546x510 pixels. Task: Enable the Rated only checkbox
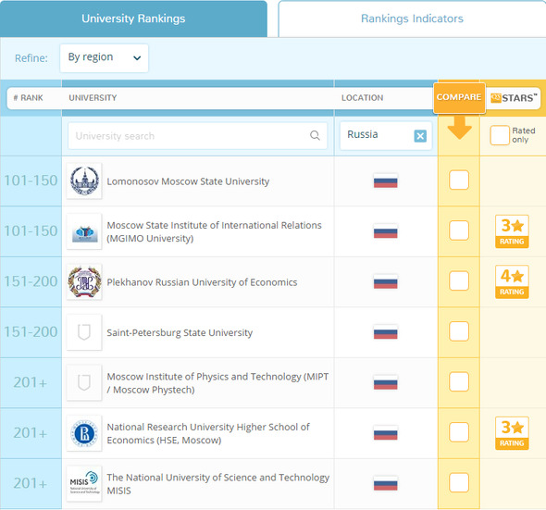(500, 135)
